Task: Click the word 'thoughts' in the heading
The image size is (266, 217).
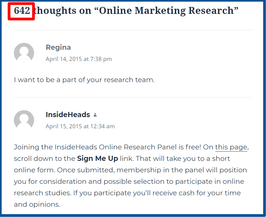Action: [x=55, y=11]
